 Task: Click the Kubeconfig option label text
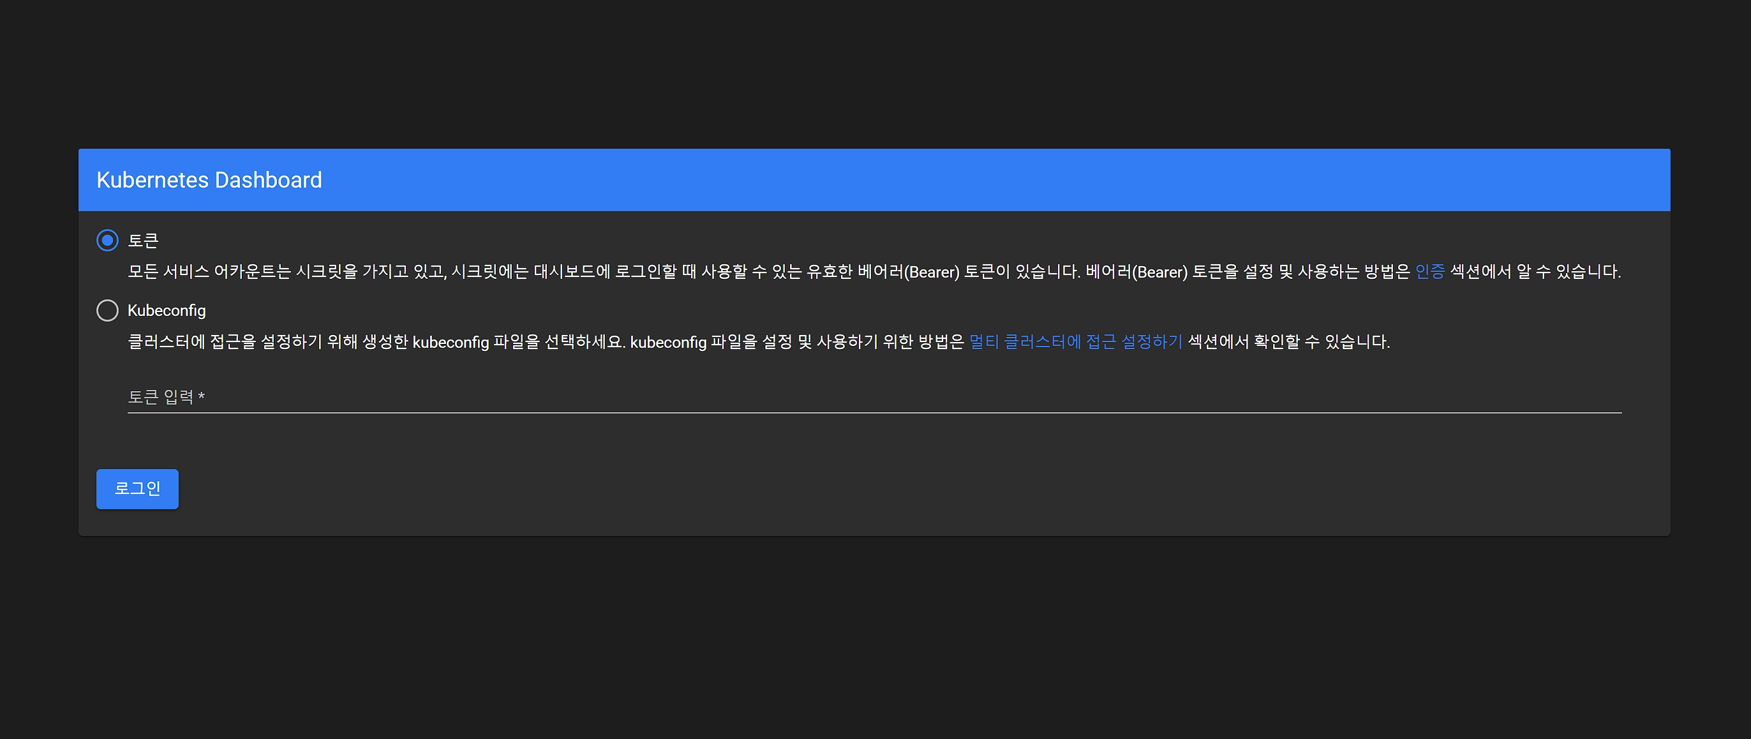pos(167,311)
